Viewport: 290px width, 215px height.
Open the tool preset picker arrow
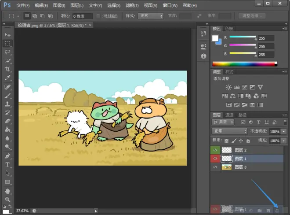click(18, 16)
